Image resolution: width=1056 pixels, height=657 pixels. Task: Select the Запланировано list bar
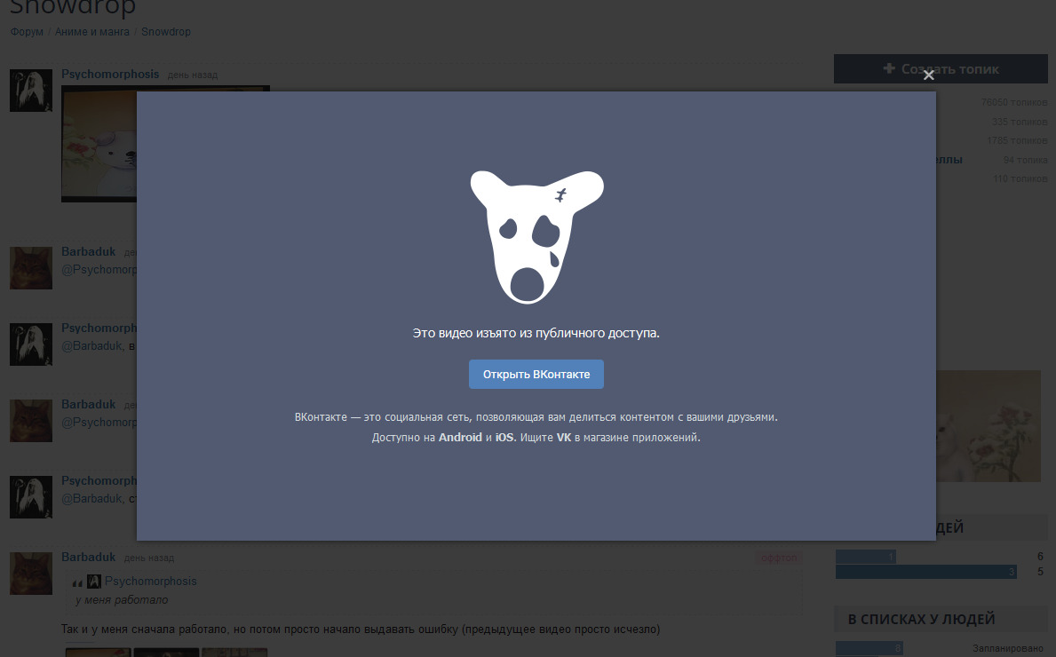tap(869, 649)
